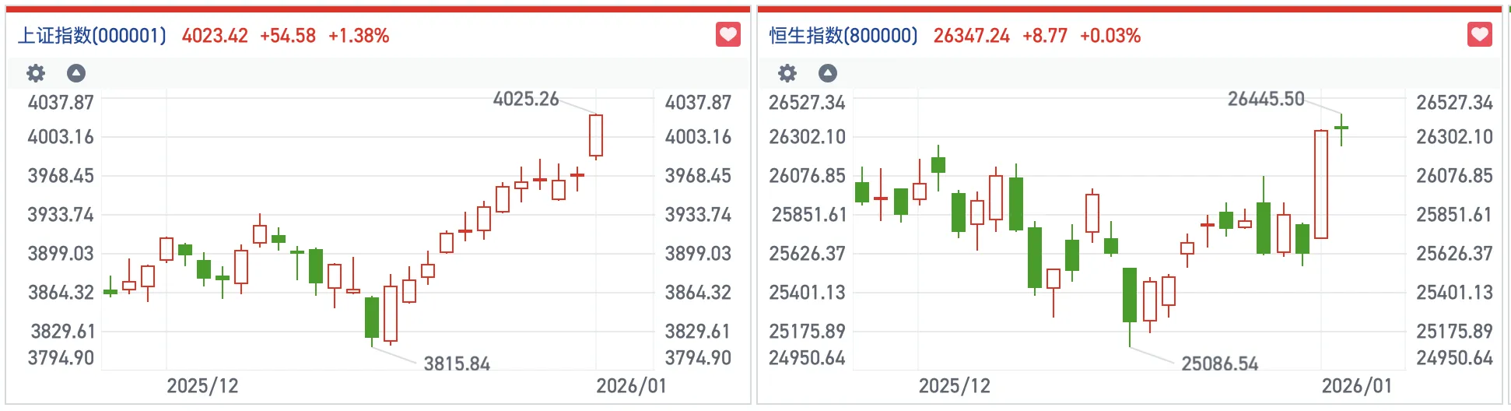Image resolution: width=1511 pixels, height=411 pixels.
Task: Toggle the favorite heart for 上证指数
Action: pos(727,35)
